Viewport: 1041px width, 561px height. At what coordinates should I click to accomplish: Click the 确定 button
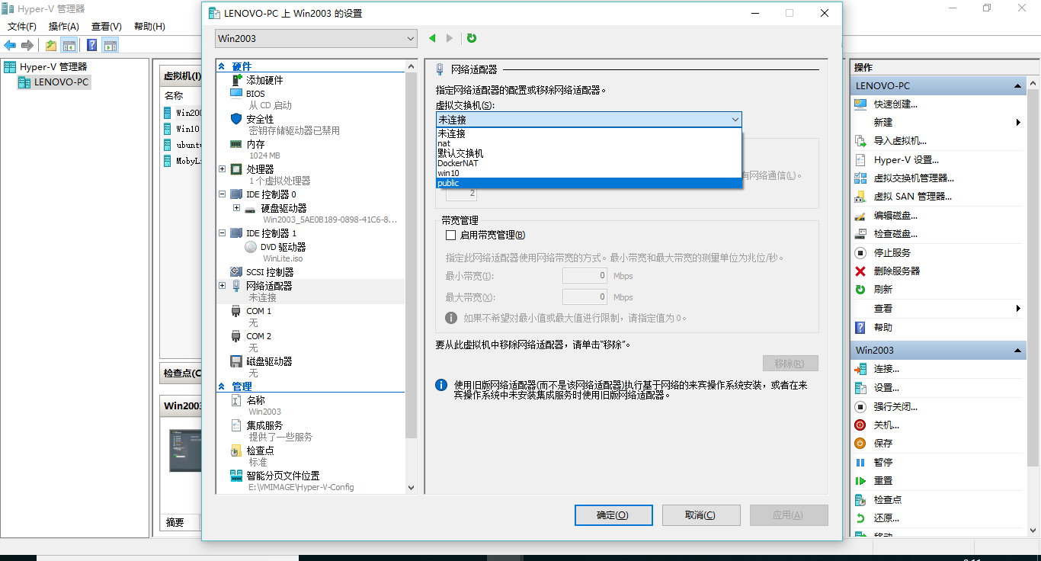point(613,515)
